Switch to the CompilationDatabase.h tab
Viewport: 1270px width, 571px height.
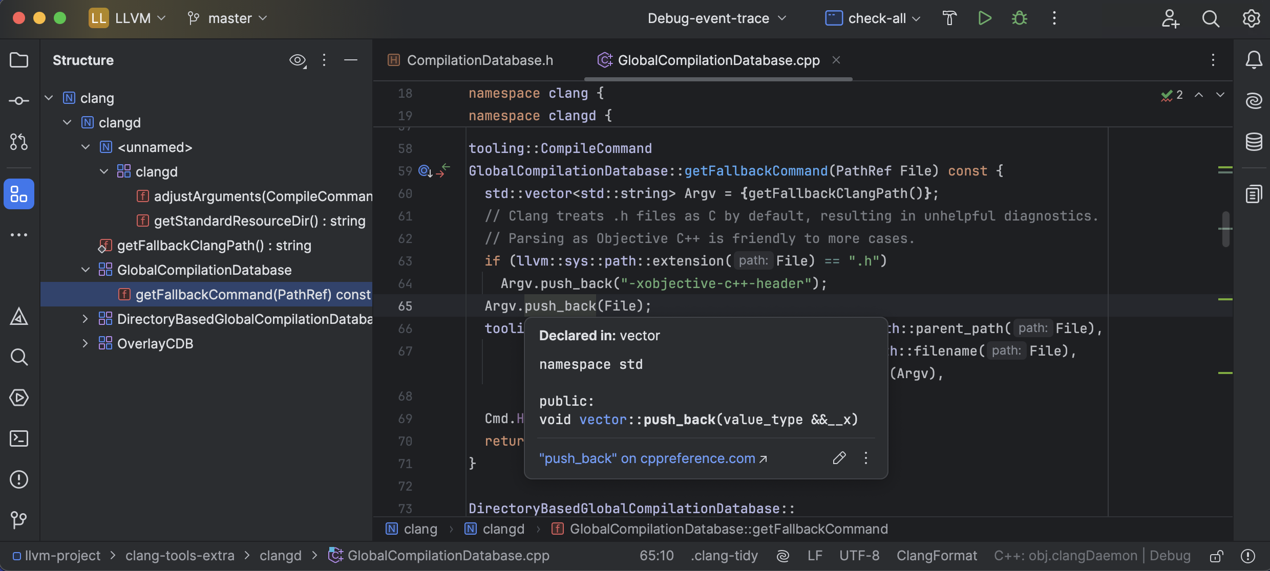click(x=480, y=60)
